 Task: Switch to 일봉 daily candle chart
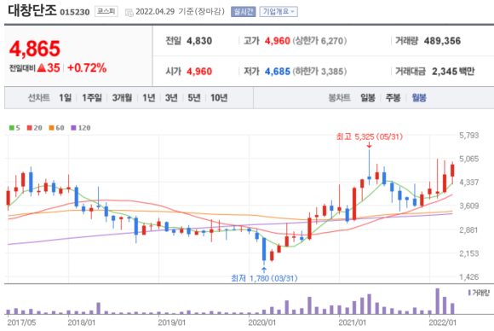coord(368,98)
